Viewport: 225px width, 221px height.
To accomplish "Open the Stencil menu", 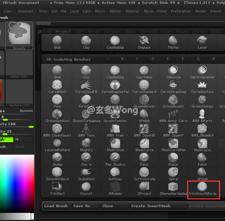I will tap(215, 11).
